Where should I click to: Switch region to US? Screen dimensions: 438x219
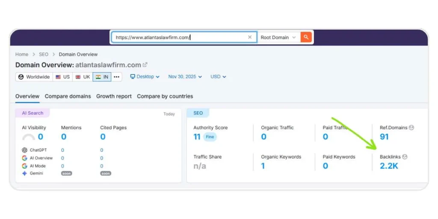point(62,77)
